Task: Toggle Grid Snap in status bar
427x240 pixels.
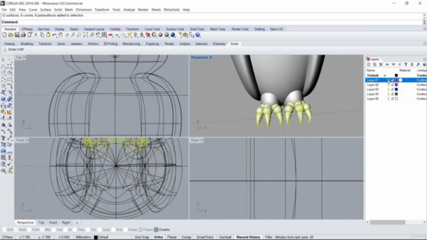Action: click(142, 237)
